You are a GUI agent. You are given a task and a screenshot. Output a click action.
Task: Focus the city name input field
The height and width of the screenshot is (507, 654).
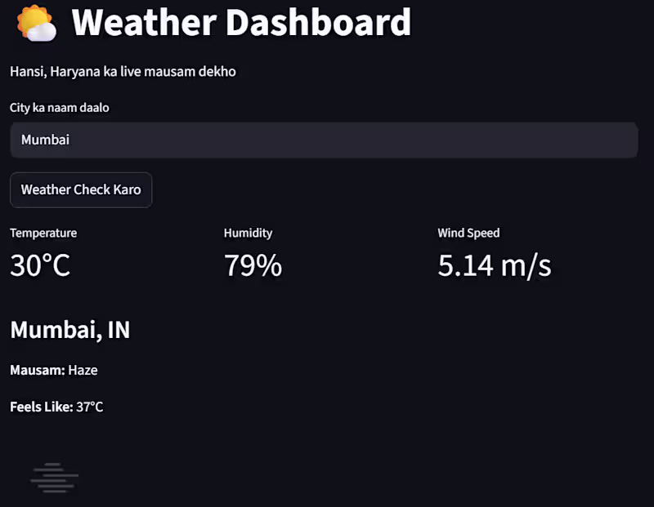pyautogui.click(x=324, y=140)
